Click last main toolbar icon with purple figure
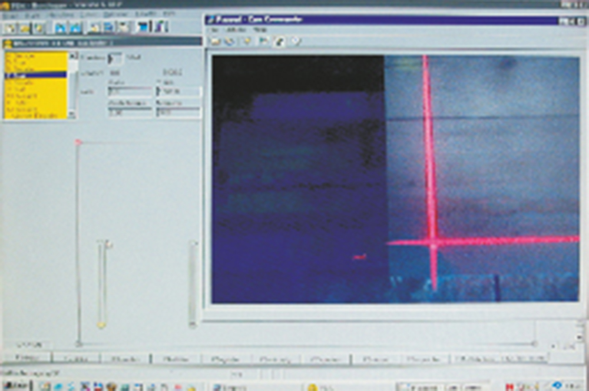 click(160, 28)
